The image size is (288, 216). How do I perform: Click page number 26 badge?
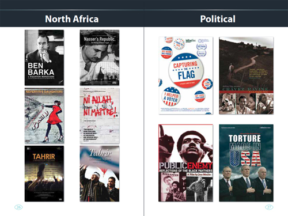pos(18,207)
